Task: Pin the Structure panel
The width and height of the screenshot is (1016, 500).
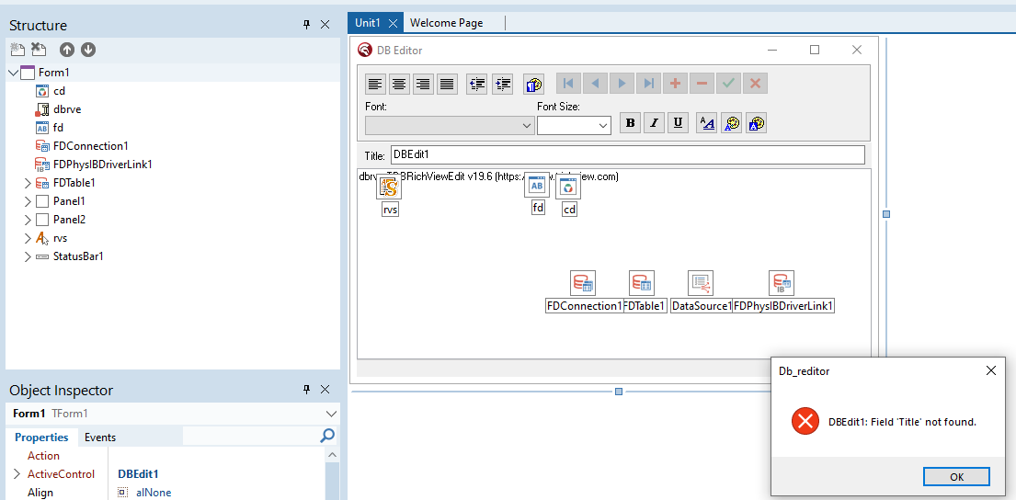Action: click(306, 25)
